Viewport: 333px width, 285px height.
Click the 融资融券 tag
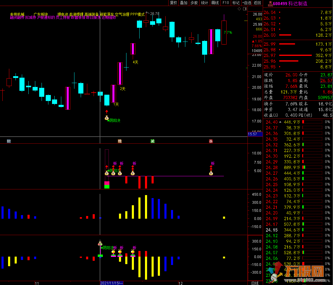[x=17, y=18]
